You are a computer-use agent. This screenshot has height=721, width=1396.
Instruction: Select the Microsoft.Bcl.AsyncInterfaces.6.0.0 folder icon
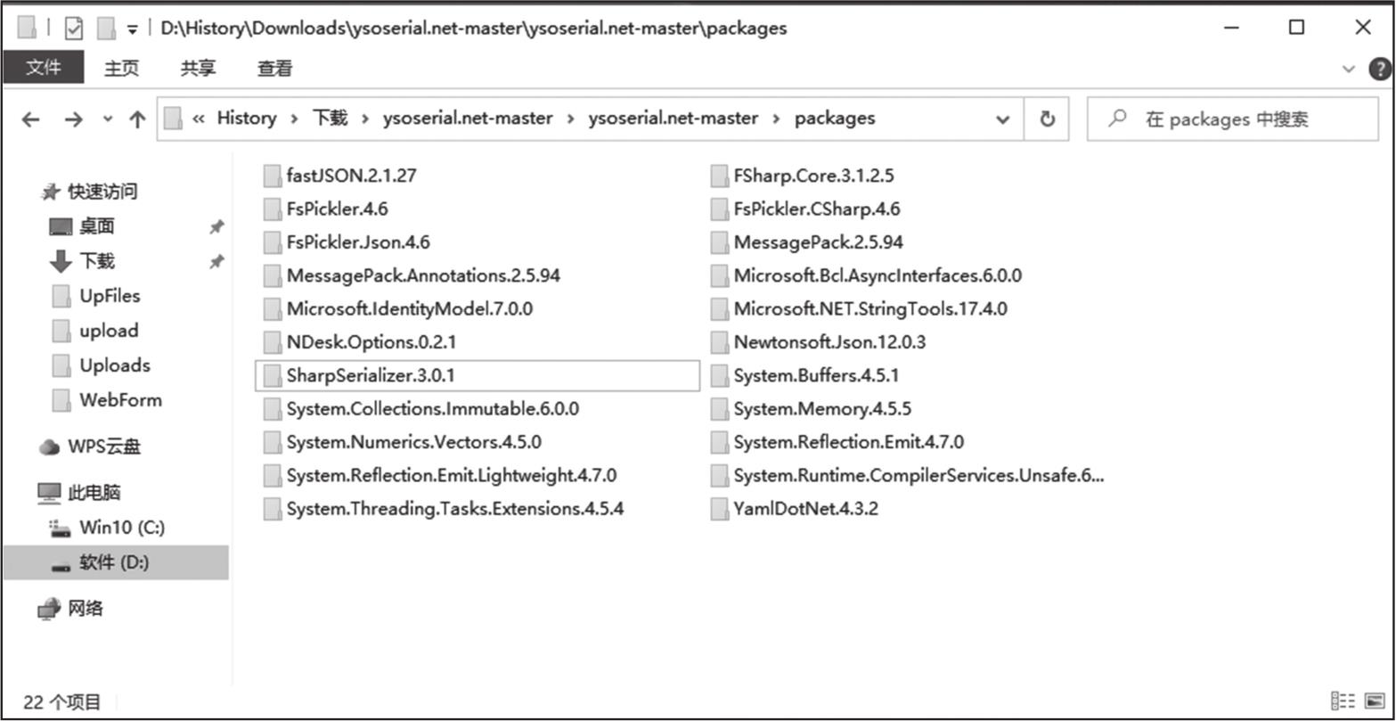tap(719, 276)
